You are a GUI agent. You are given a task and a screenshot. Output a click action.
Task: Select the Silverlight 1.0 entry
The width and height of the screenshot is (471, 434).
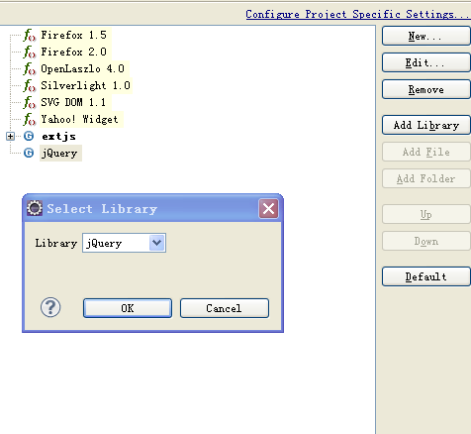coord(85,85)
